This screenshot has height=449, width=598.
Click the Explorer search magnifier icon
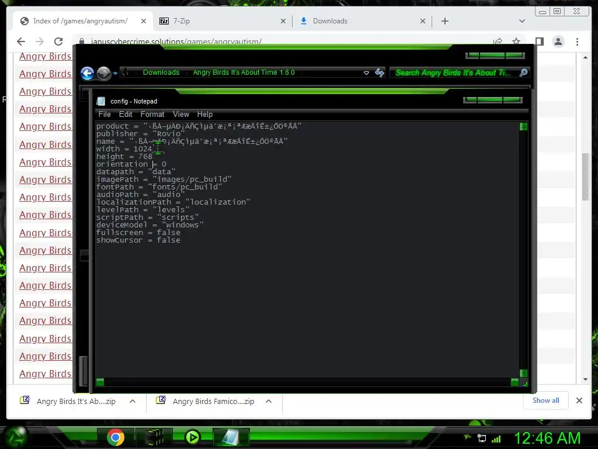point(524,72)
